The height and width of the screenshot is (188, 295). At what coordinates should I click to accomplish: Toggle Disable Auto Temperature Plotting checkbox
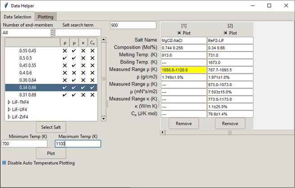click(5, 163)
